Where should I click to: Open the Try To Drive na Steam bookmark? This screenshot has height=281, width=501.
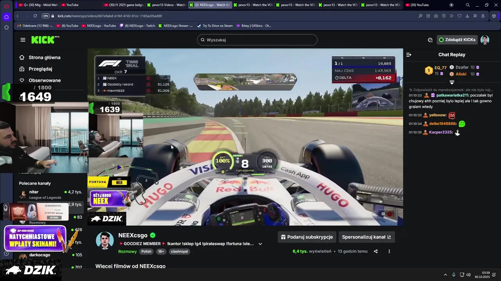point(214,26)
